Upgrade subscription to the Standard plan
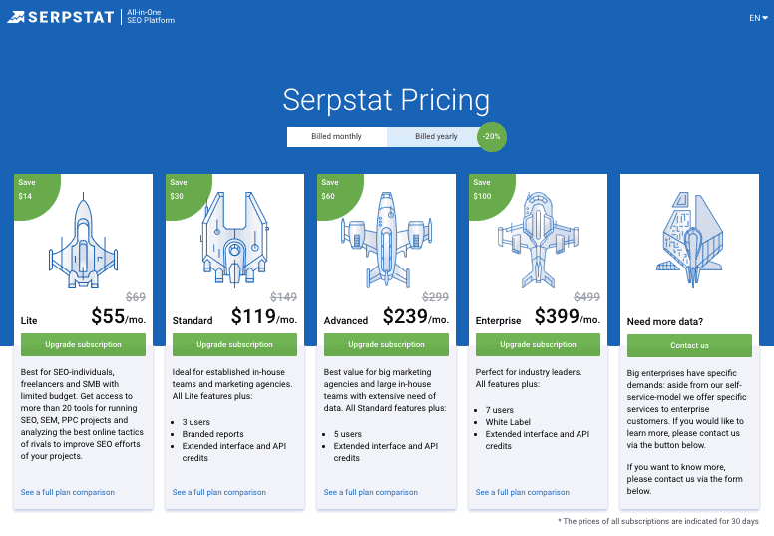774x536 pixels. [x=235, y=344]
